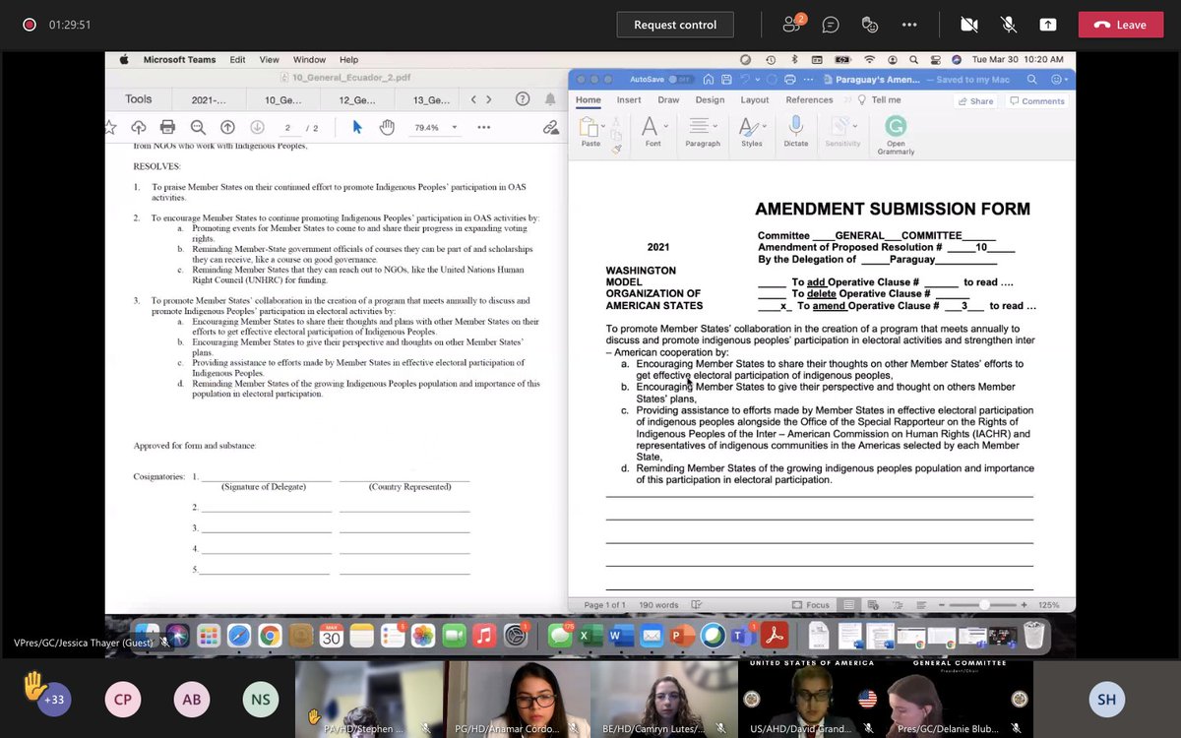Toggle AutoSave switch in Word

pyautogui.click(x=679, y=80)
